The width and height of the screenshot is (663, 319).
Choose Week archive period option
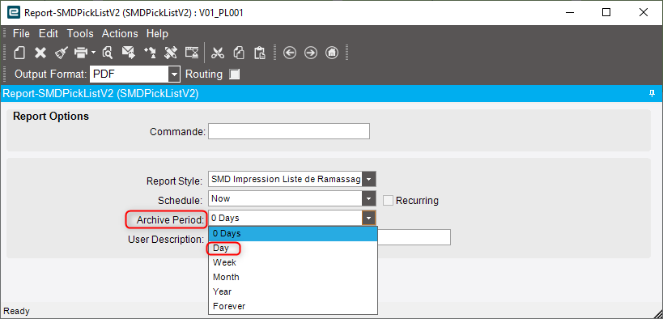click(x=292, y=262)
